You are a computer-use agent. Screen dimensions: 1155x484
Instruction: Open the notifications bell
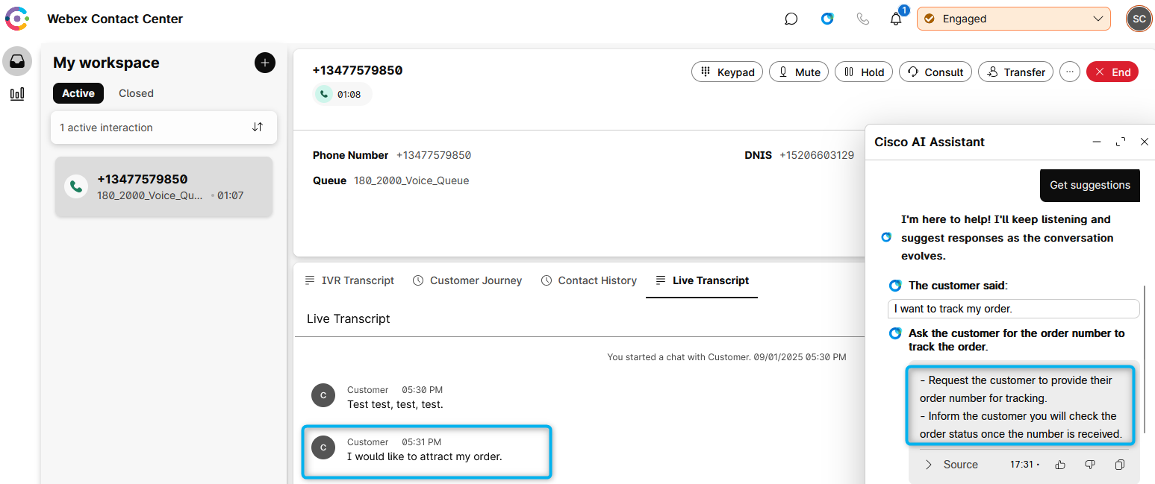tap(896, 19)
